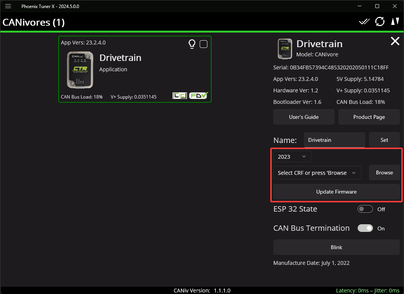Viewport: 404px width, 294px height.
Task: Click 'CANiv Version: 1.1.1.0' in status bar
Action: click(x=202, y=291)
